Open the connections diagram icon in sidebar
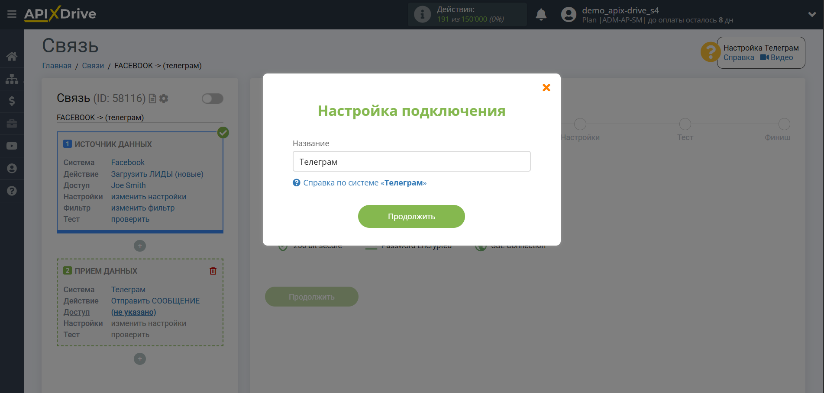The width and height of the screenshot is (824, 393). pos(12,79)
